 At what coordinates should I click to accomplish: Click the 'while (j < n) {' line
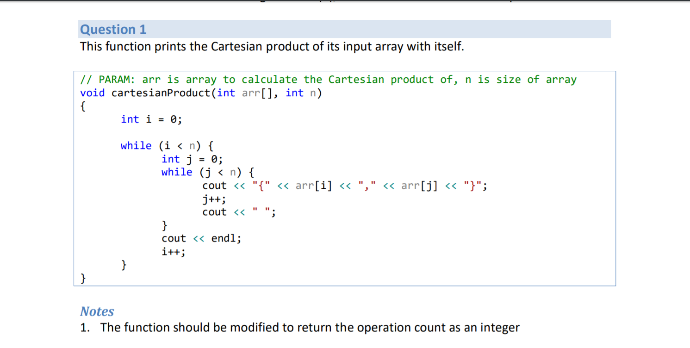tap(207, 172)
